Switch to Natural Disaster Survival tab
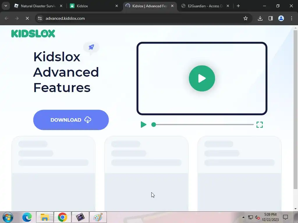This screenshot has width=298, height=223. tap(38, 6)
